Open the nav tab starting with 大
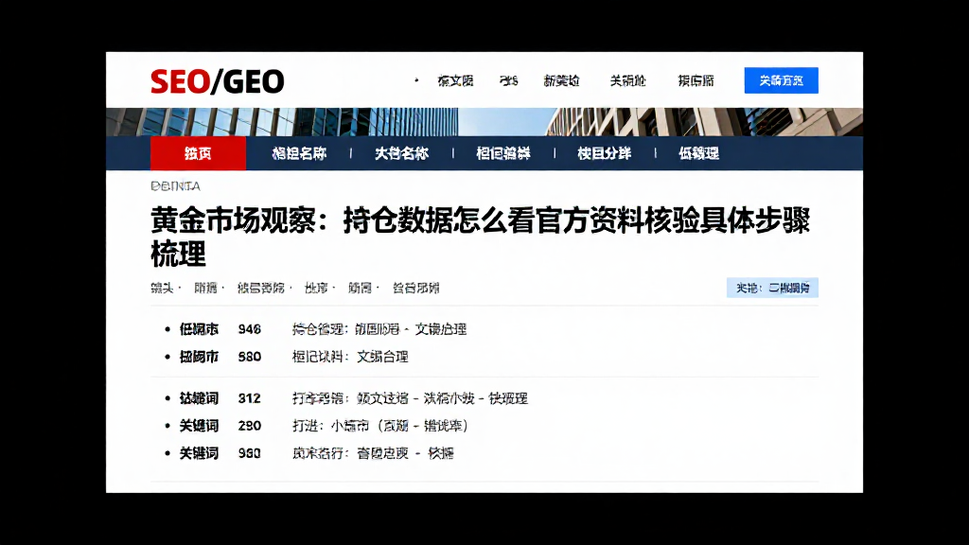 tap(401, 153)
